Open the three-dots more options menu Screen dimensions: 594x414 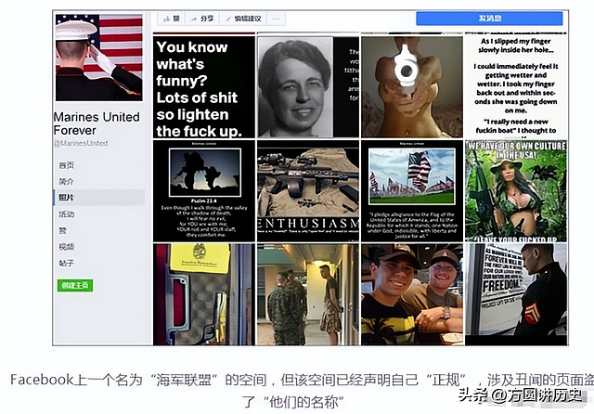click(x=277, y=19)
